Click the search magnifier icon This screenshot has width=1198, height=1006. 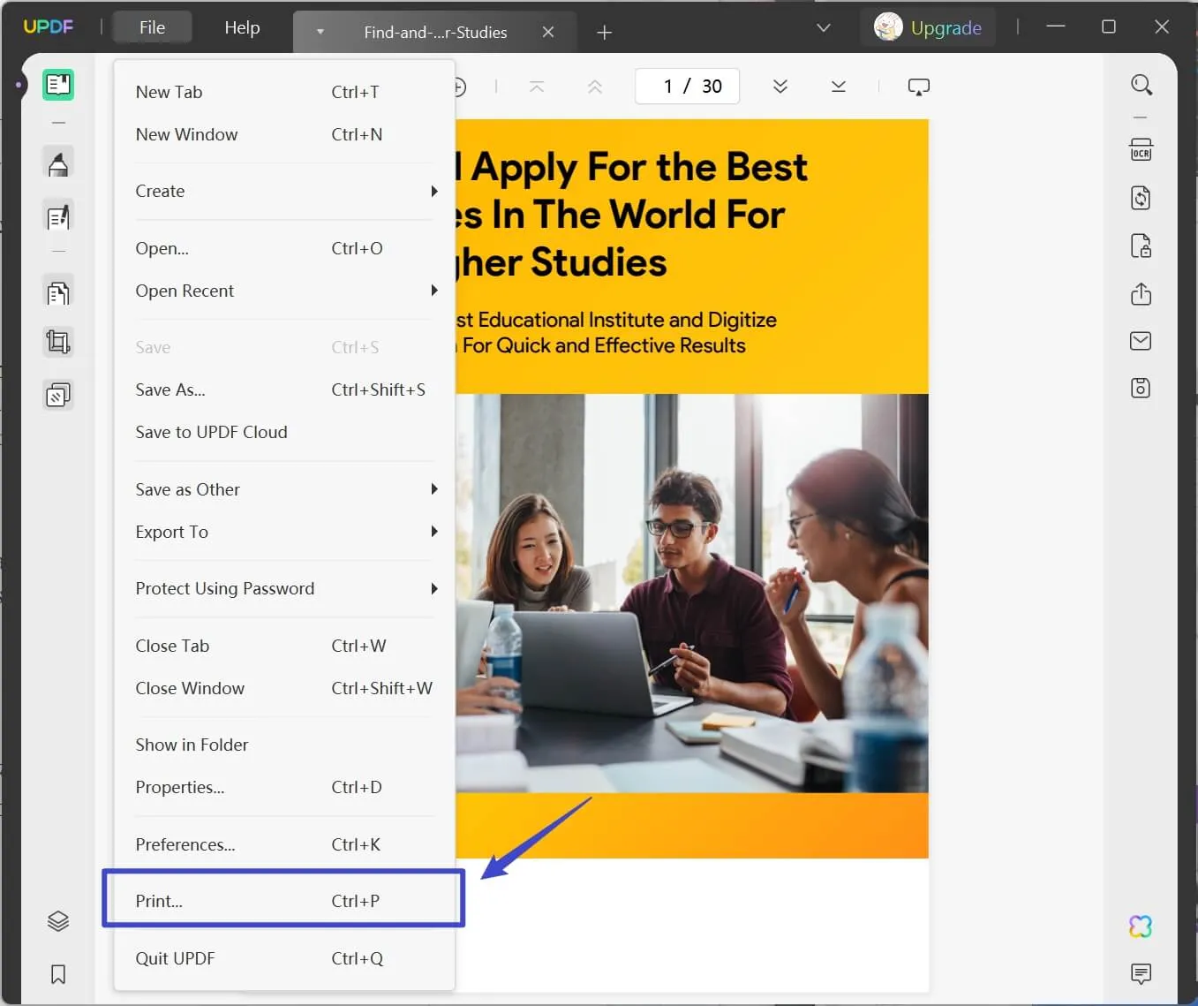coord(1141,85)
